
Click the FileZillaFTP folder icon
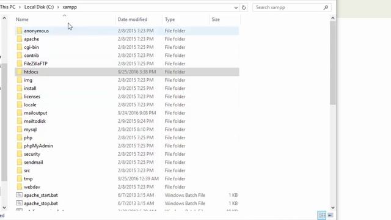(20, 64)
